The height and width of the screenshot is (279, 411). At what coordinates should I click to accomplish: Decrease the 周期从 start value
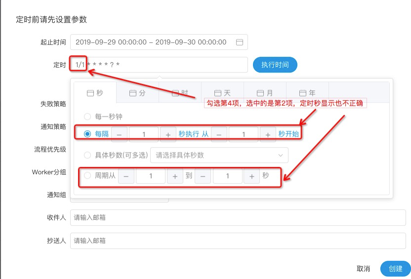[x=126, y=176]
